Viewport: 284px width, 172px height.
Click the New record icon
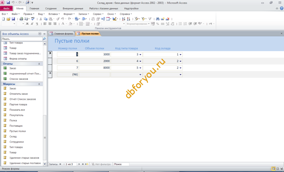pyautogui.click(x=162, y=19)
